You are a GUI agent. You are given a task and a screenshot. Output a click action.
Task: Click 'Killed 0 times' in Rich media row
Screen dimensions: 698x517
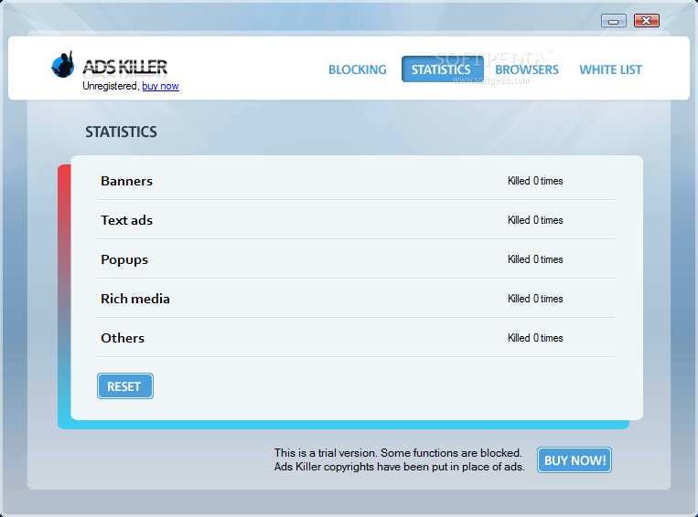point(535,299)
